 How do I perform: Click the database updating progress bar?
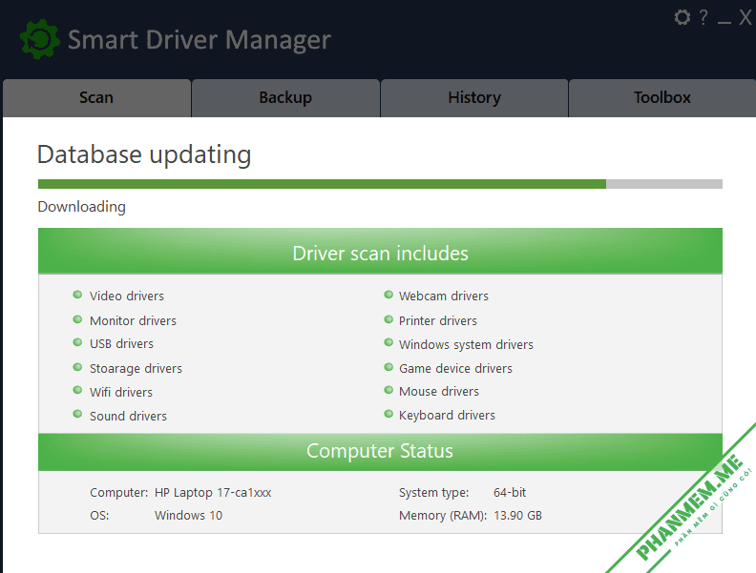click(380, 184)
